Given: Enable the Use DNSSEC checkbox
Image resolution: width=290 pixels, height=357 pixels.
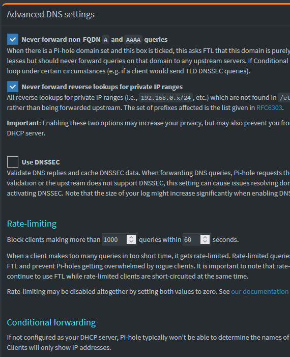Looking at the screenshot, I should pos(13,162).
